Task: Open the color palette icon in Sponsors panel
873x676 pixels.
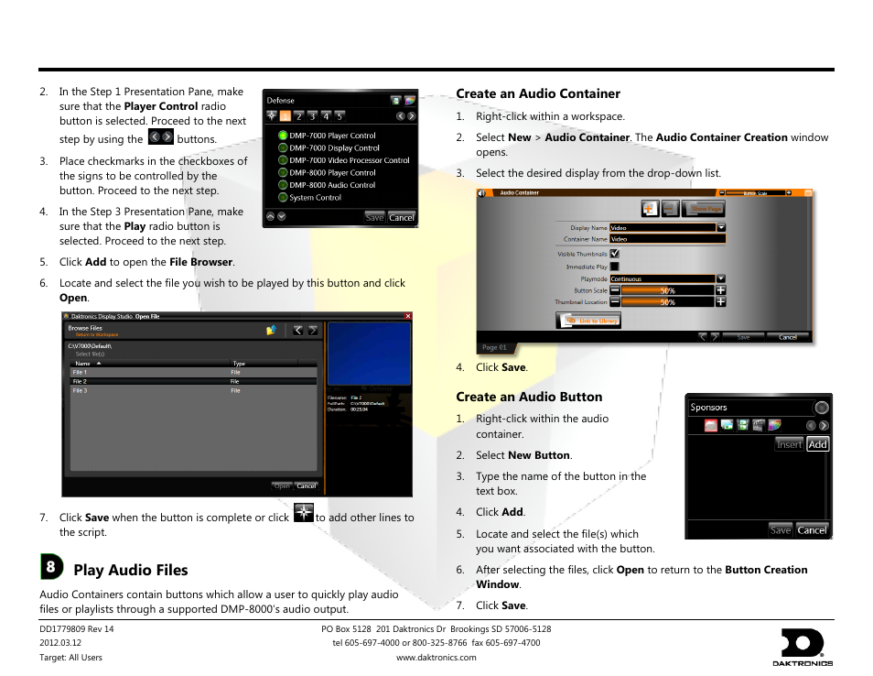Action: coord(774,426)
